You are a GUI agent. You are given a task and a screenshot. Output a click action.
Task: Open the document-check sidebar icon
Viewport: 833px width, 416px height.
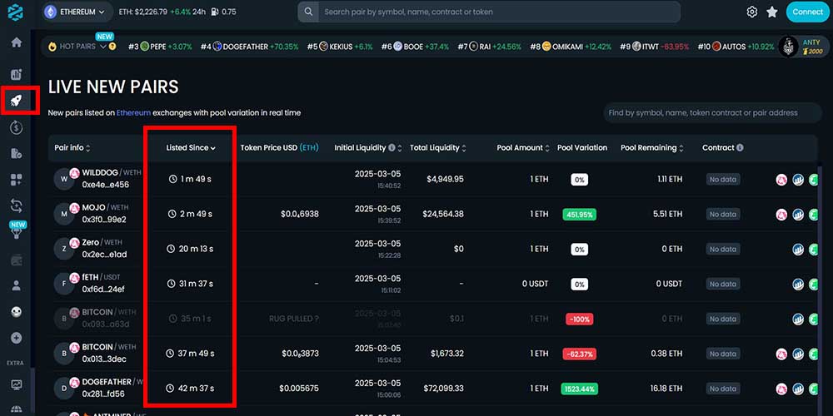click(17, 153)
